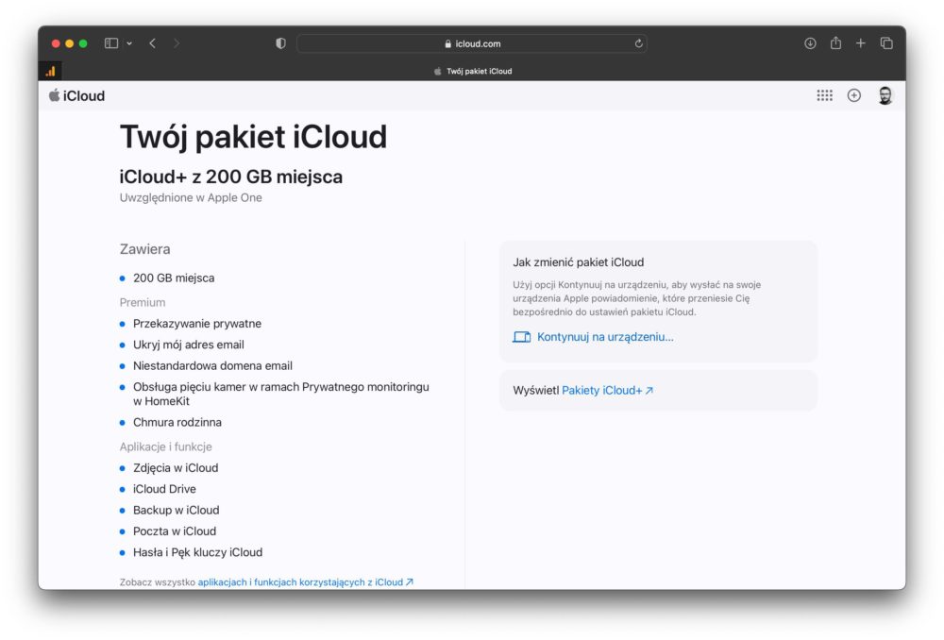This screenshot has width=944, height=640.
Task: Click 'Backup w iCloud' list item
Action: click(176, 510)
